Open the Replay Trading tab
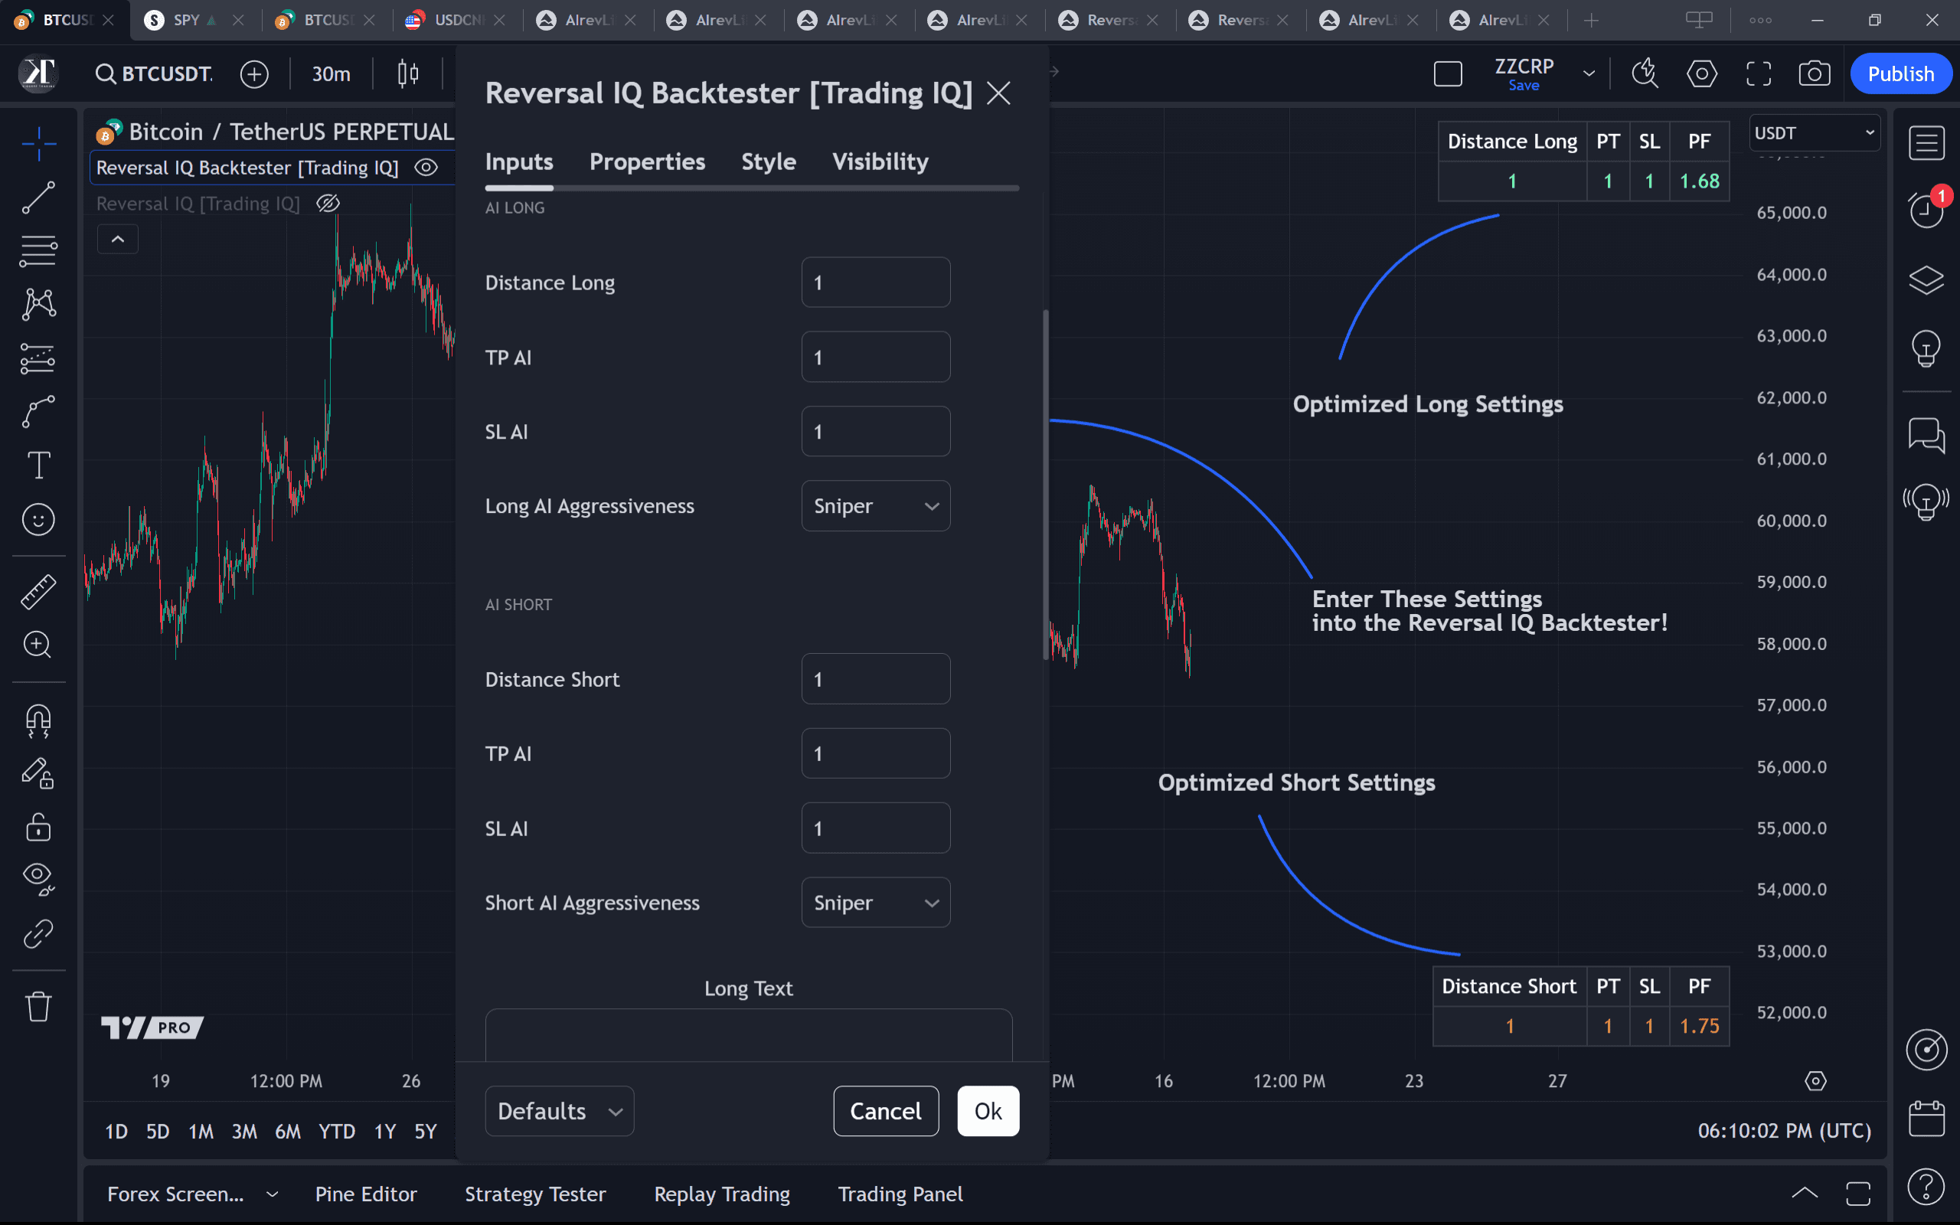 (723, 1194)
